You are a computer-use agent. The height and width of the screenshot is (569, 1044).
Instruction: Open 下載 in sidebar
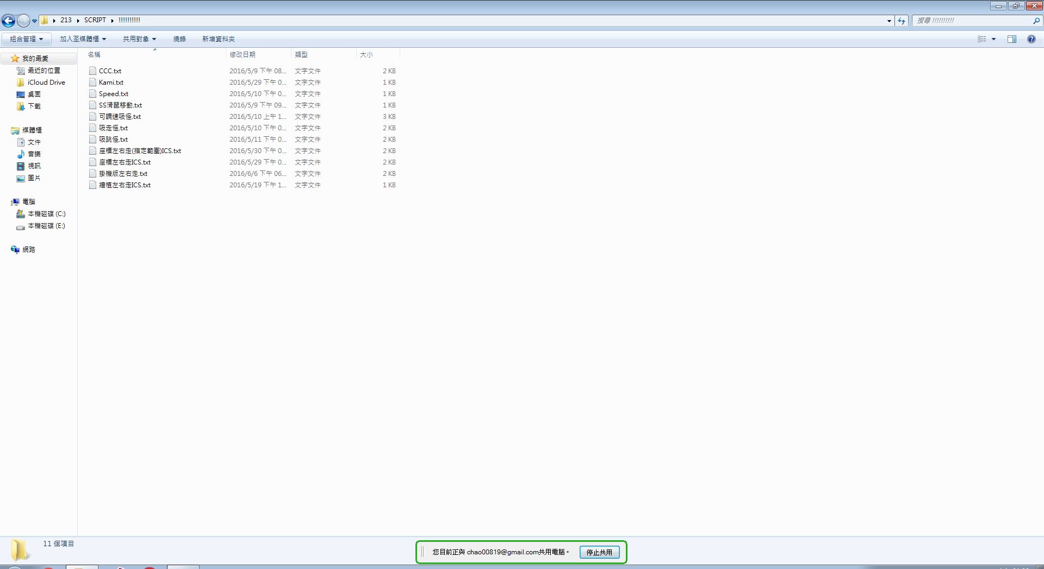coord(34,106)
